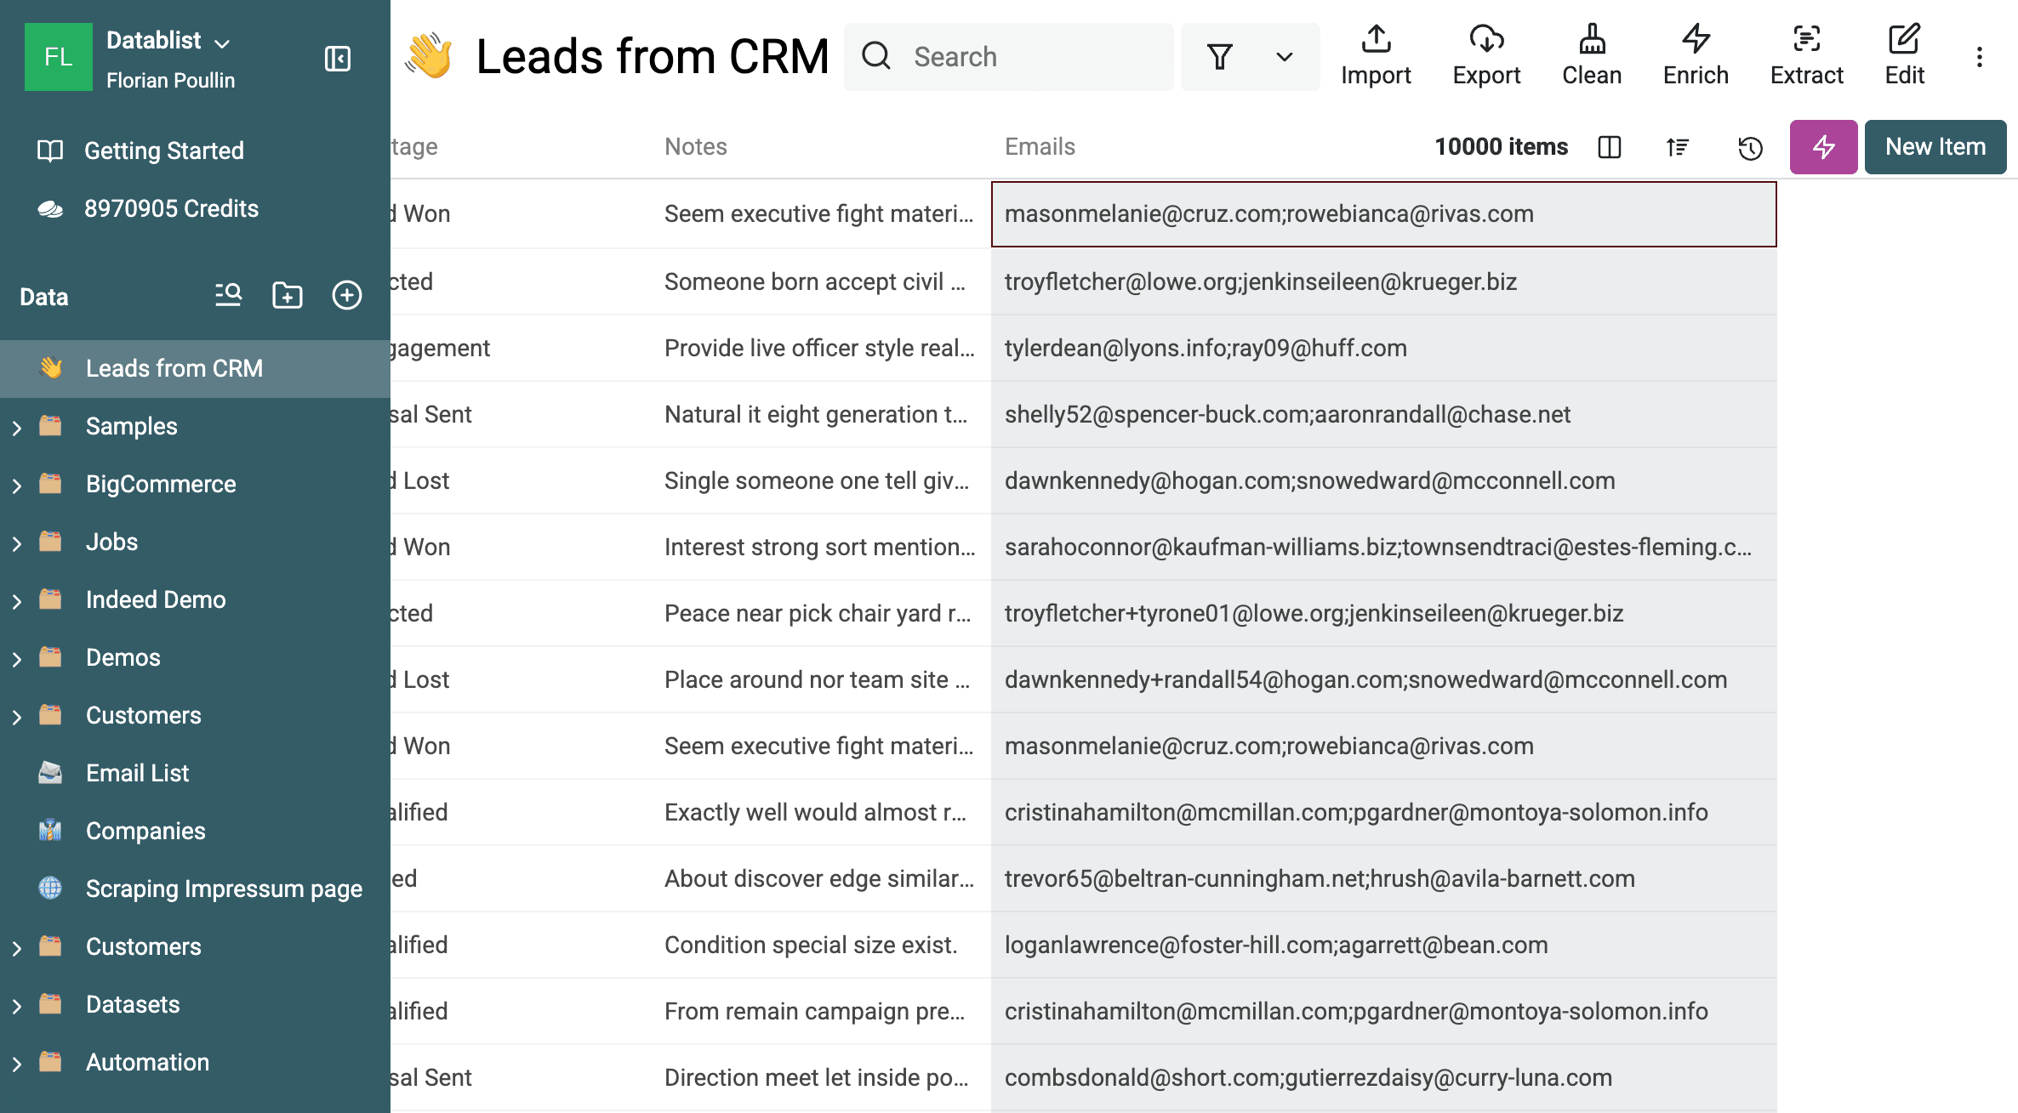Expand the Samples folder
The height and width of the screenshot is (1113, 2018).
pyautogui.click(x=17, y=427)
